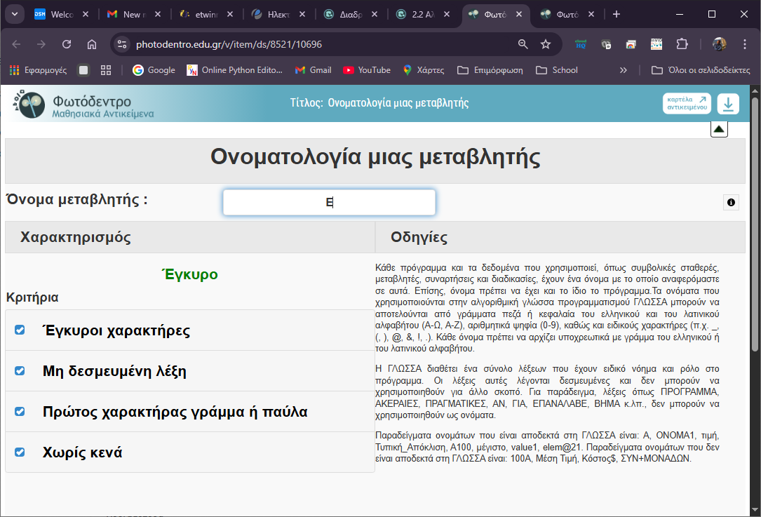Viewport: 761px width, 517px height.
Task: Go to the browser home page
Action: point(92,44)
